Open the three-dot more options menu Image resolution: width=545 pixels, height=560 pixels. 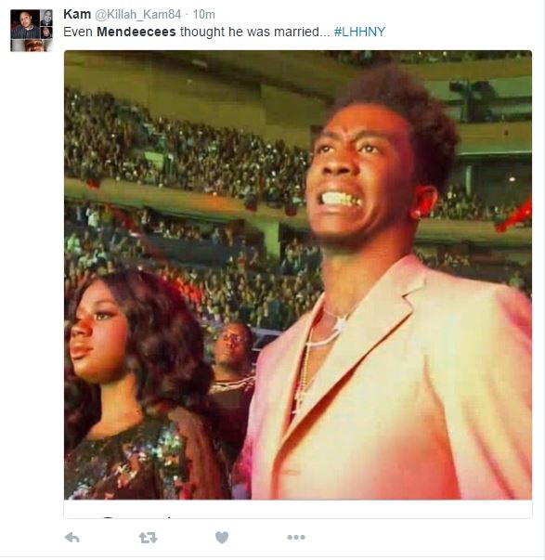296,537
